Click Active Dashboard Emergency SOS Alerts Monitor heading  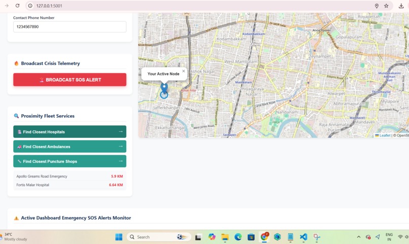coord(76,218)
